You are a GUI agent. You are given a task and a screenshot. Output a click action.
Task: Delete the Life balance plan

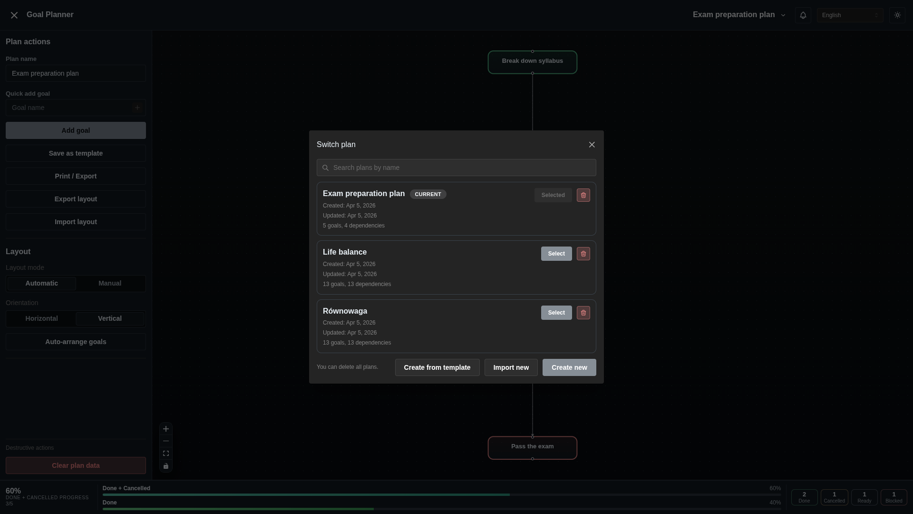point(583,254)
